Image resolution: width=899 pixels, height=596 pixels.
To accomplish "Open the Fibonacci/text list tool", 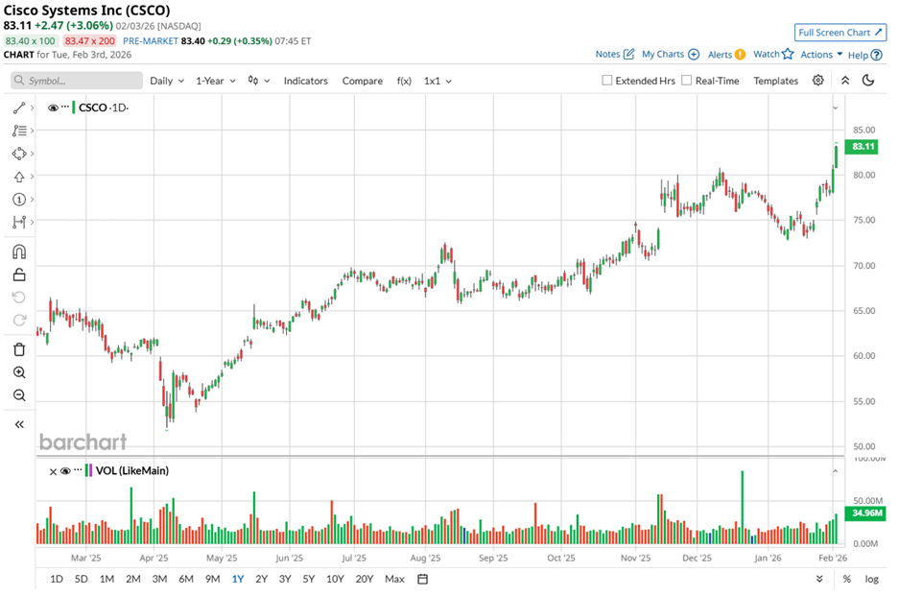I will 19,131.
